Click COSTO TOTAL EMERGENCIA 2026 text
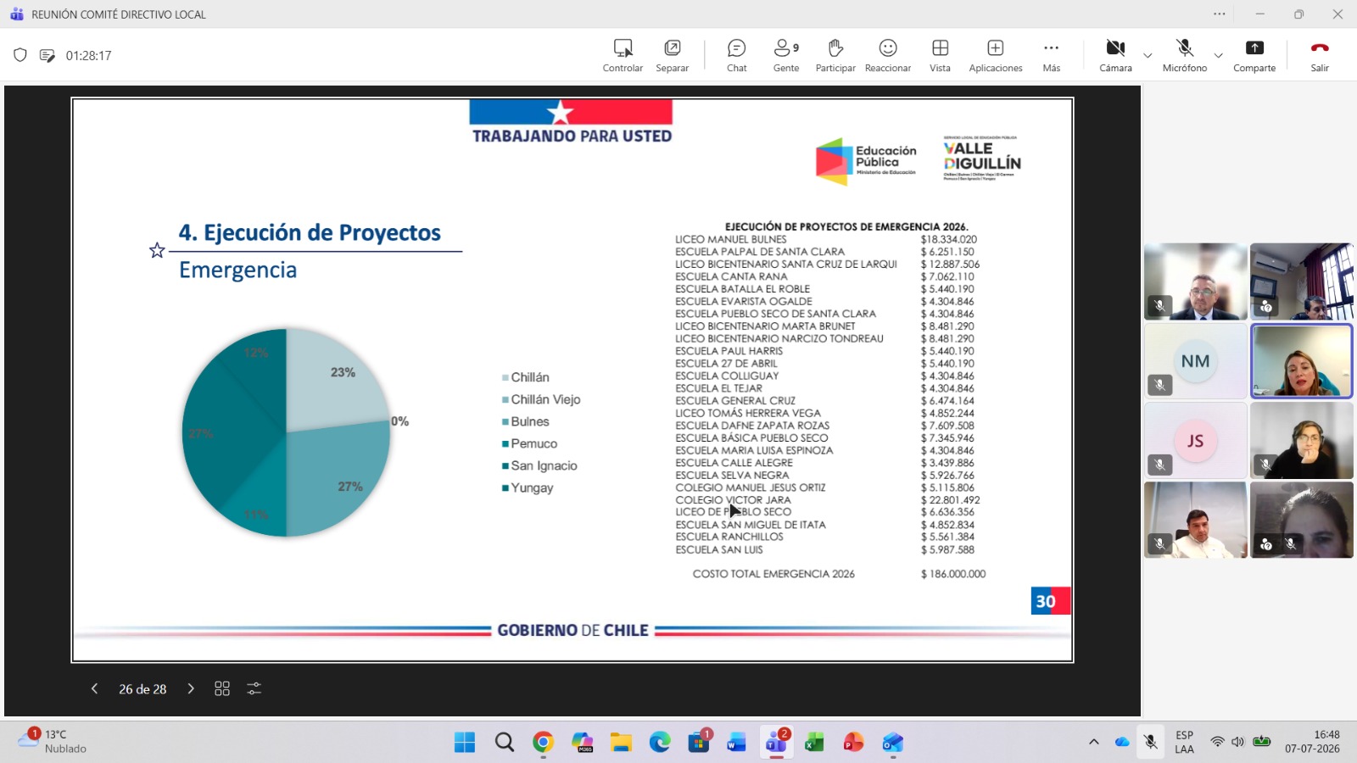Viewport: 1357px width, 763px height. click(773, 574)
